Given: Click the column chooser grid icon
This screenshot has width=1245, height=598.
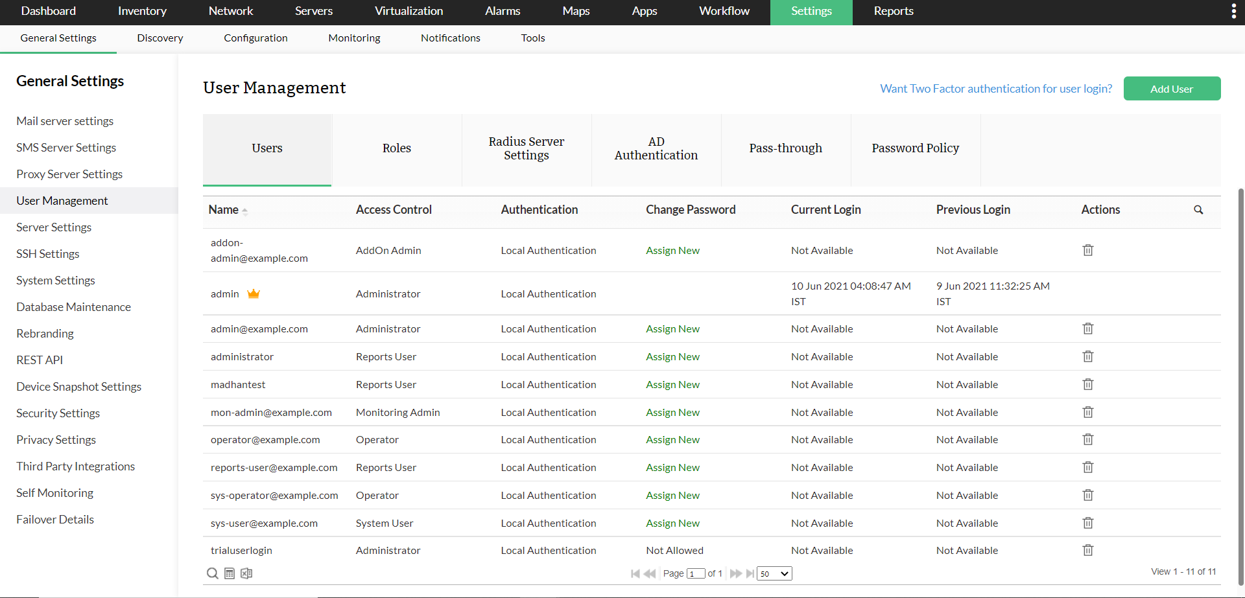Looking at the screenshot, I should click(230, 573).
